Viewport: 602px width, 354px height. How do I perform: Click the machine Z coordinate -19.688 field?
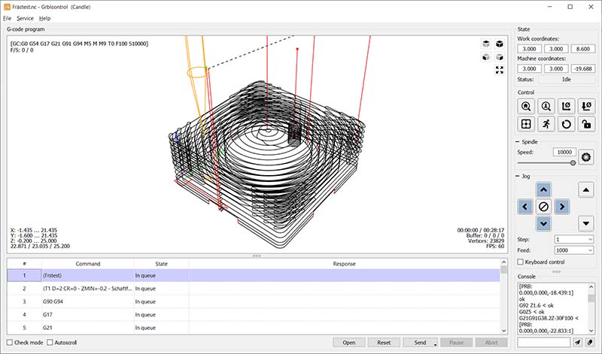(x=582, y=68)
